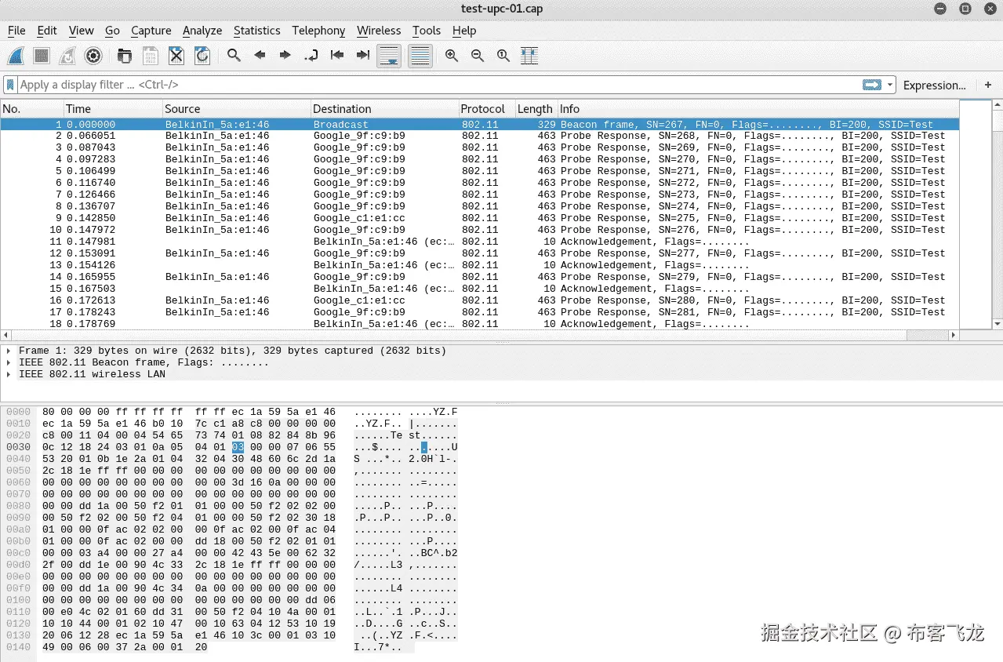Select packet 2 at time 0.066051
This screenshot has height=662, width=1003.
(x=480, y=136)
